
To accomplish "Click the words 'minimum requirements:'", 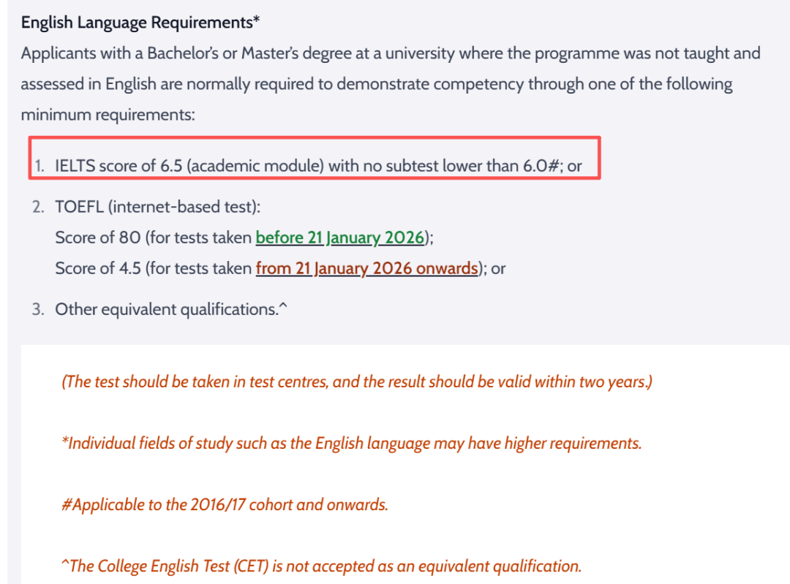I will point(108,115).
